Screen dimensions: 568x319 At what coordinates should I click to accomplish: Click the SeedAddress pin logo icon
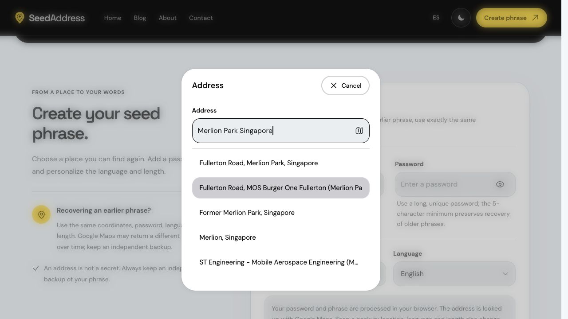[x=20, y=18]
